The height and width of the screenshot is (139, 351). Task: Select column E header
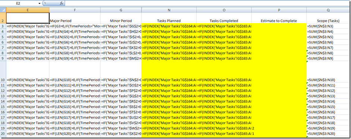click(28, 10)
